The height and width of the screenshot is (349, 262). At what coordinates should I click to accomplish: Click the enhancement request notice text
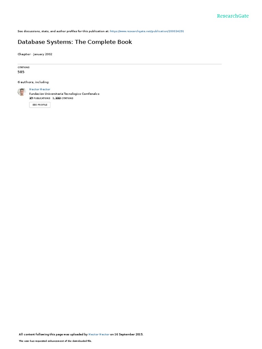55,341
